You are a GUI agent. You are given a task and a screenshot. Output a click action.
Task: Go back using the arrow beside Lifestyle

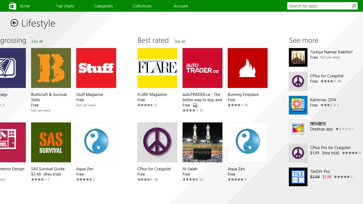(x=14, y=23)
